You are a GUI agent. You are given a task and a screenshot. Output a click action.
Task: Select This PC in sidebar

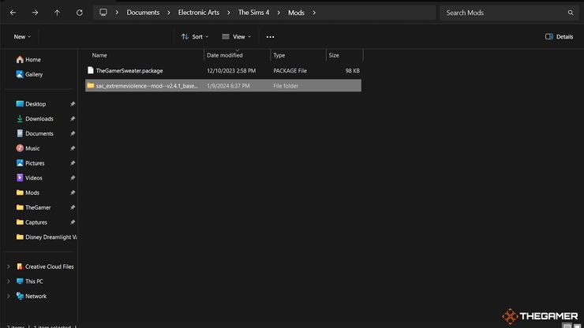point(30,281)
